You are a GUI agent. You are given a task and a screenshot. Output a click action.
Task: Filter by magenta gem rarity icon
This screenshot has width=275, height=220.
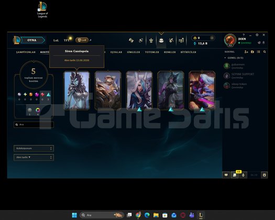pos(37,94)
